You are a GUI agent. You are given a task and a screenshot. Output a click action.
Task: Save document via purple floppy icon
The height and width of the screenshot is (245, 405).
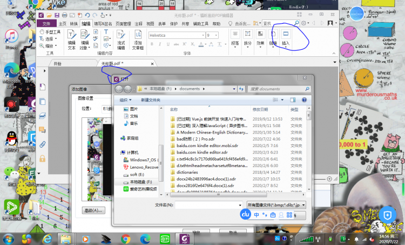tap(57, 15)
